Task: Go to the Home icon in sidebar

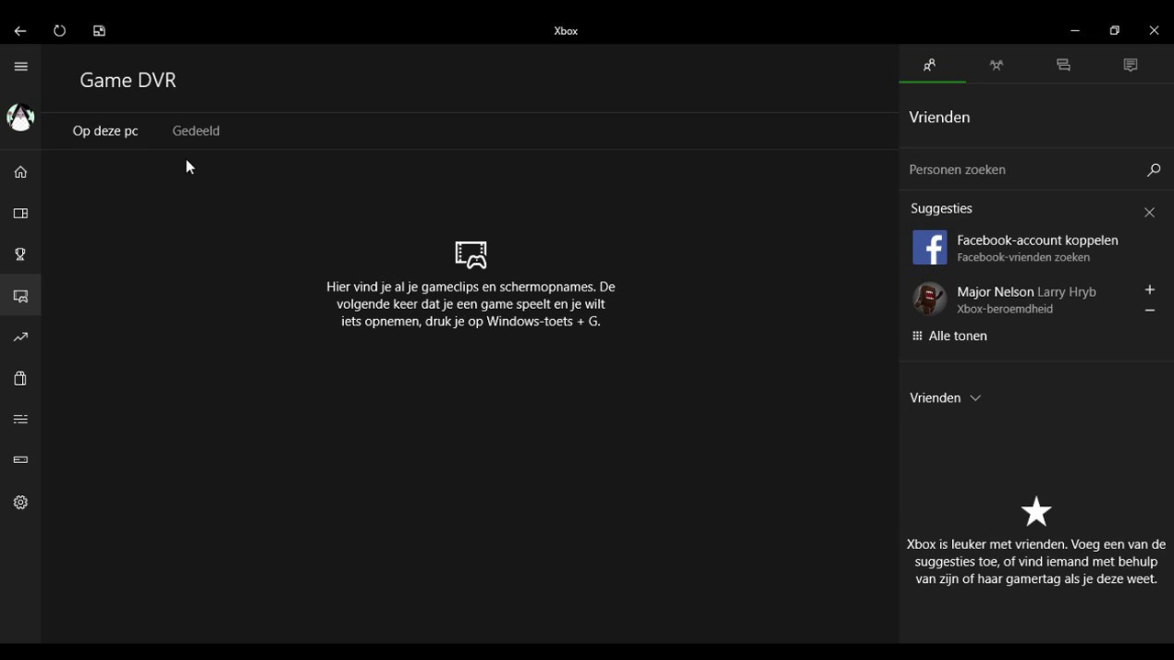Action: pos(20,172)
